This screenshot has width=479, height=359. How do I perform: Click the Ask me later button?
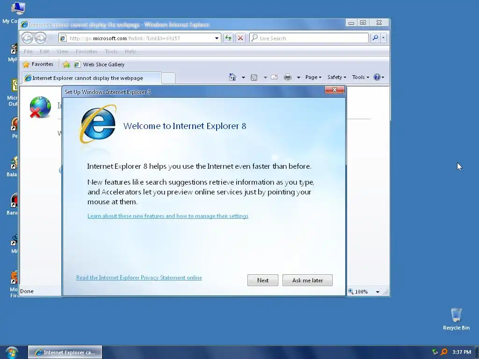pyautogui.click(x=307, y=280)
